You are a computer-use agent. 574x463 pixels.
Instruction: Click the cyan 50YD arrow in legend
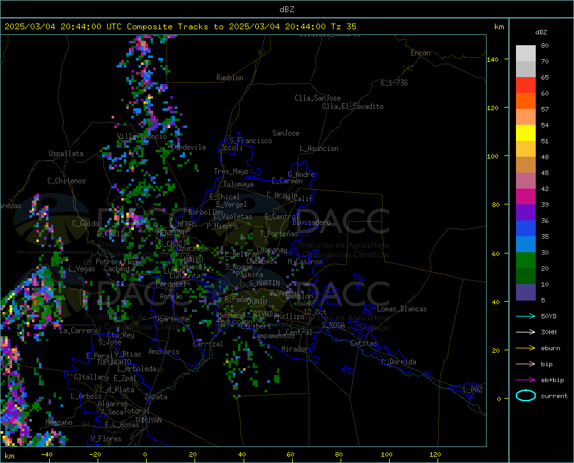pyautogui.click(x=526, y=316)
